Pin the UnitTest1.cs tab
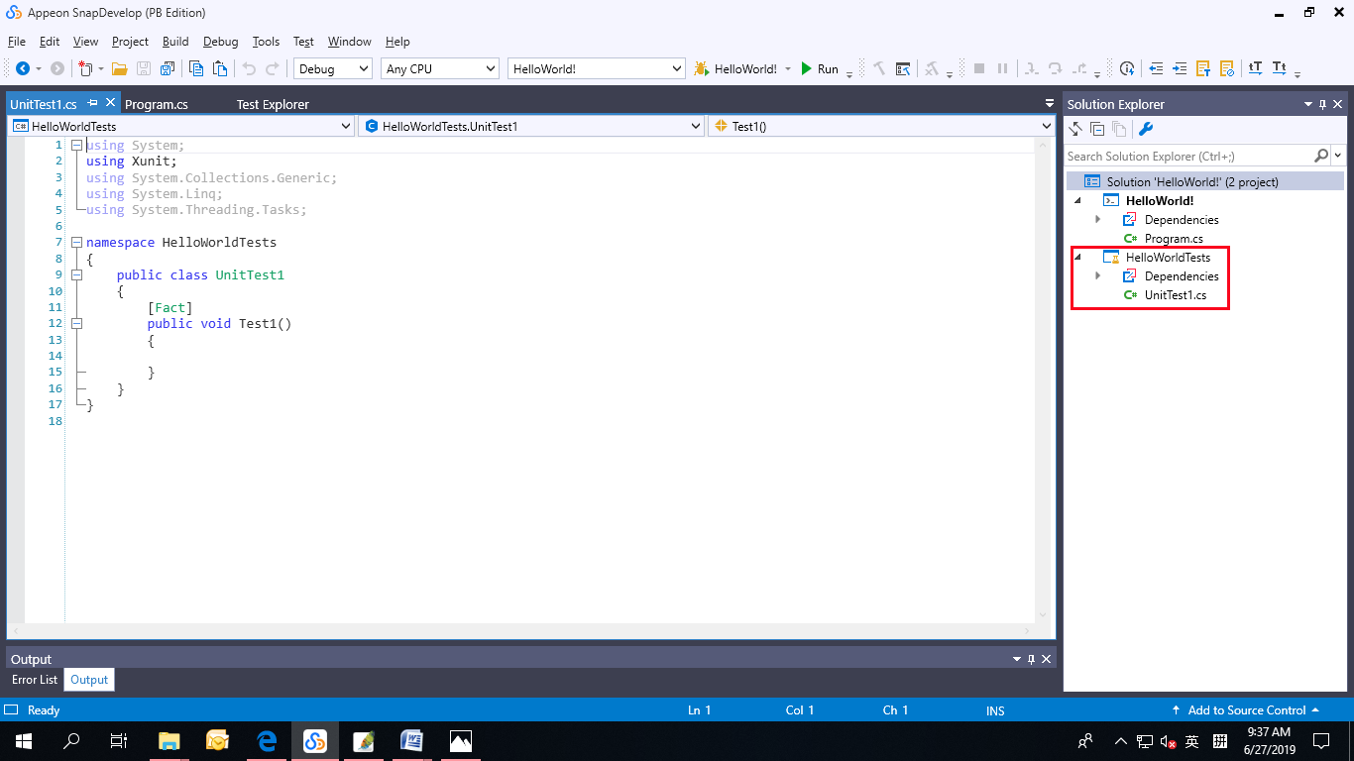The height and width of the screenshot is (761, 1354). (93, 103)
